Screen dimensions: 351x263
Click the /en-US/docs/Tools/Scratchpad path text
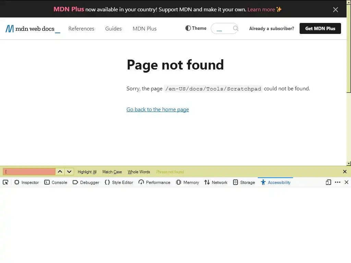213,89
